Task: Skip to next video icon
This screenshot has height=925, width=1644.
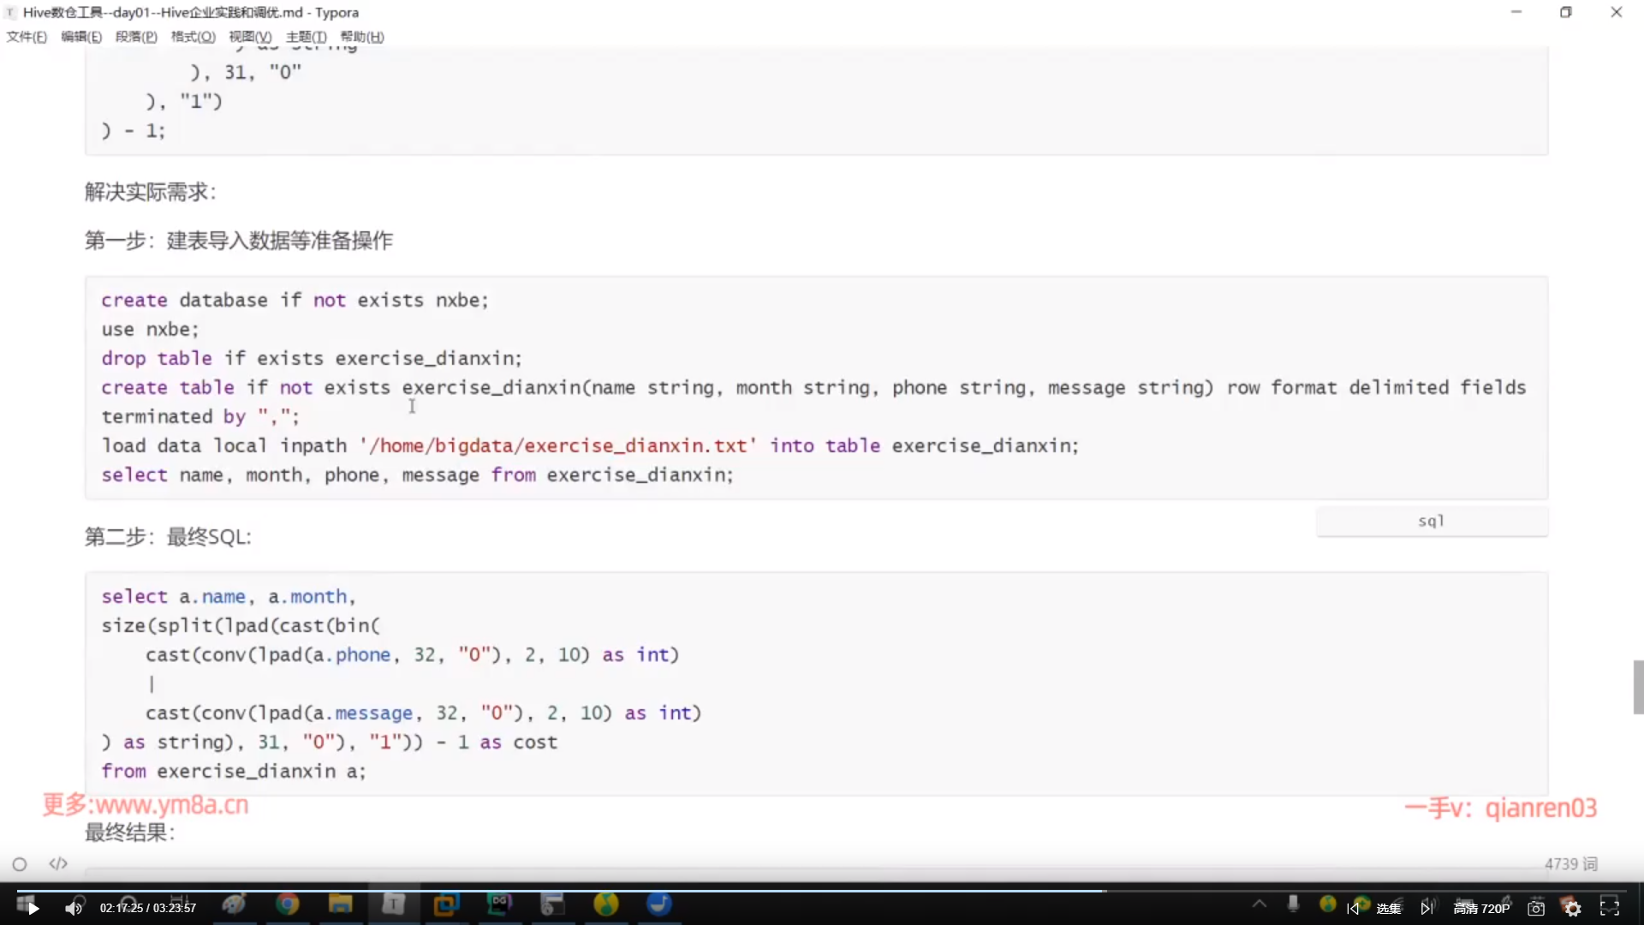Action: pyautogui.click(x=1427, y=909)
